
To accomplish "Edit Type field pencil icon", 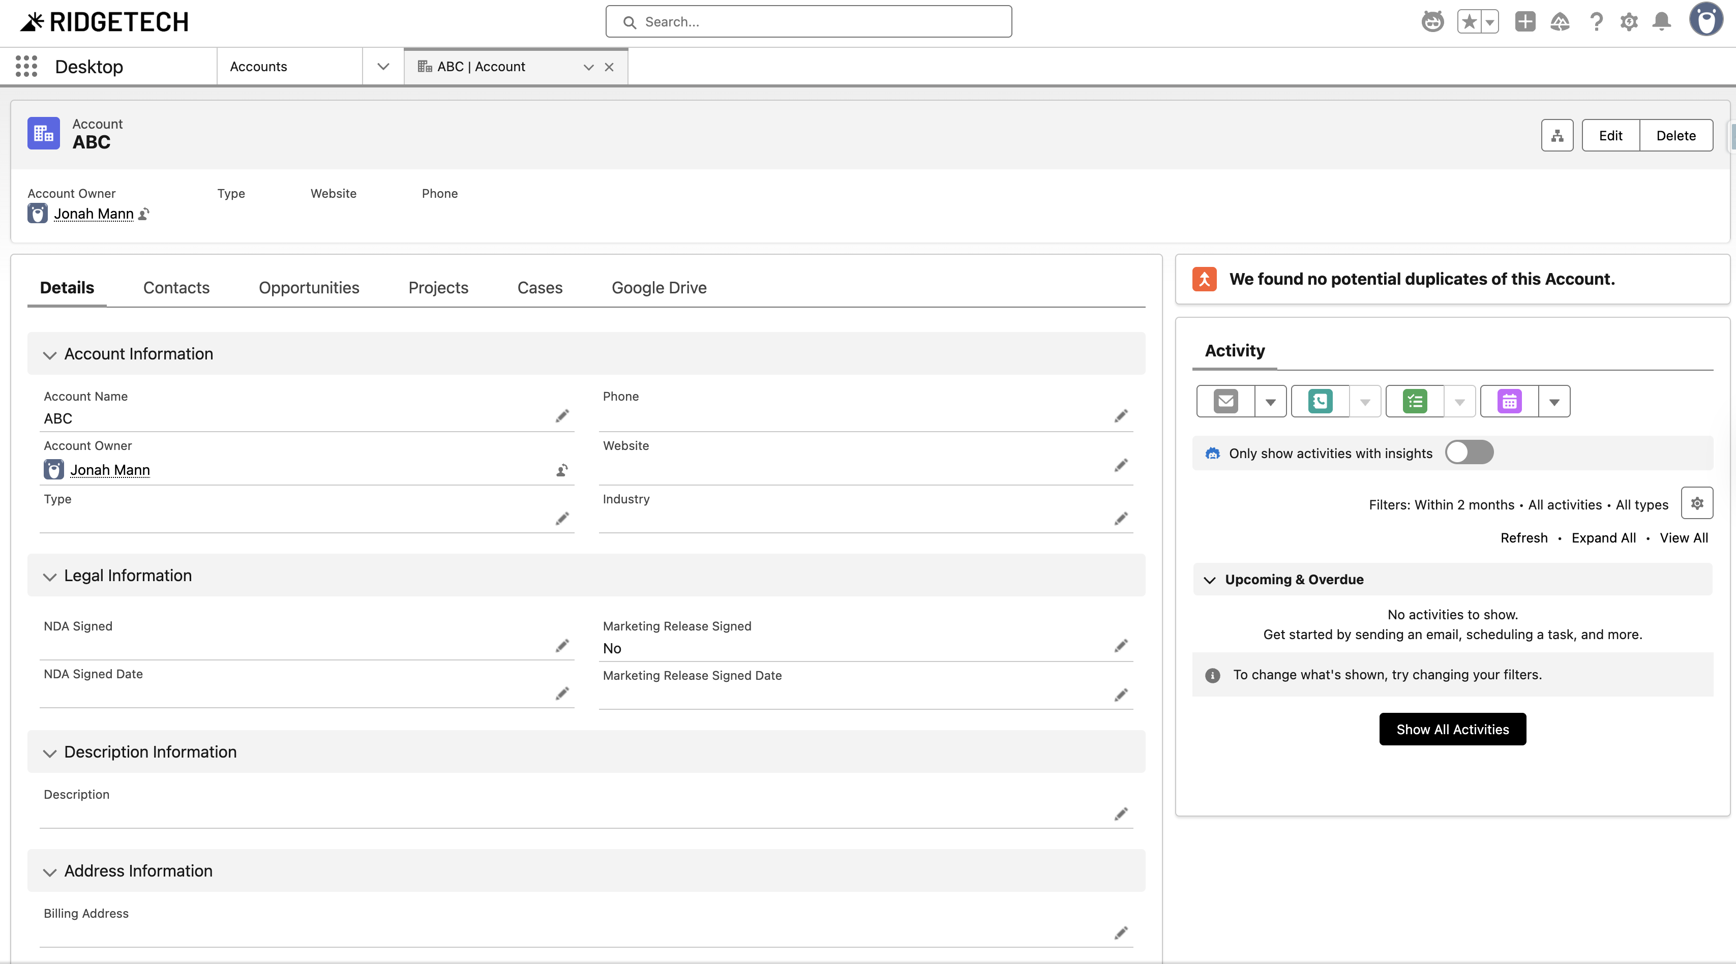I will [562, 518].
